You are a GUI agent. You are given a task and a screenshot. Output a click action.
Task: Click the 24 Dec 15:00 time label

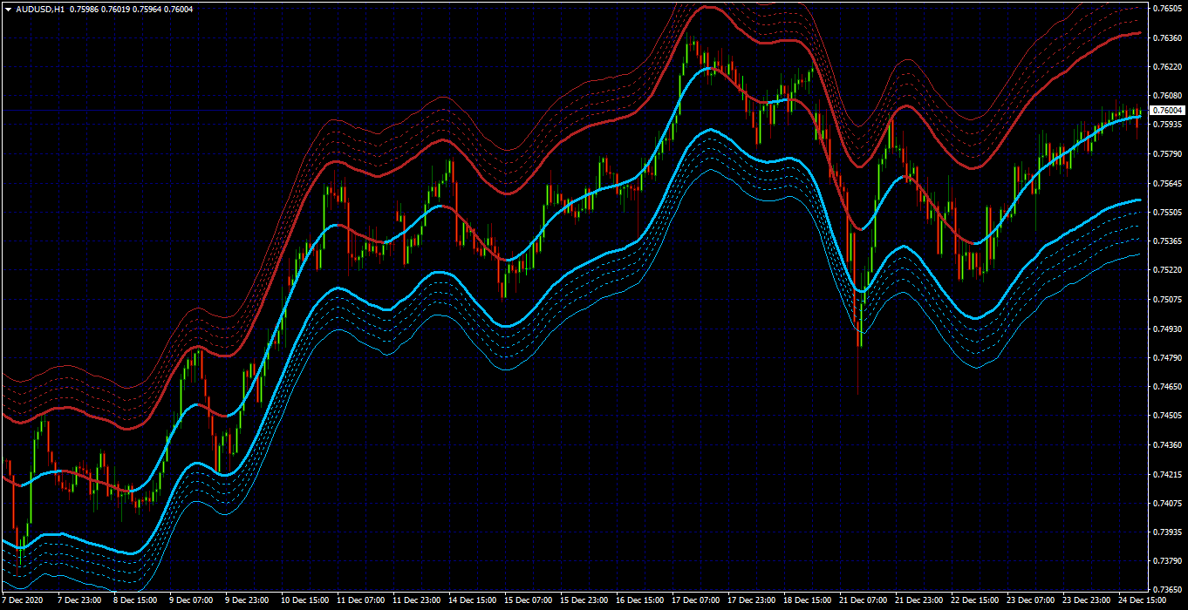1143,600
